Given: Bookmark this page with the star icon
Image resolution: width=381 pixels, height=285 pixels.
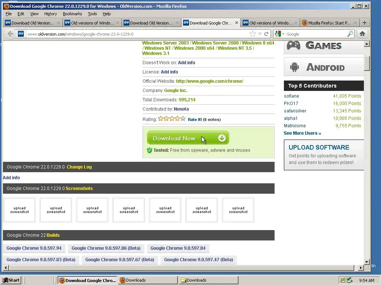Looking at the screenshot, I should (253, 34).
